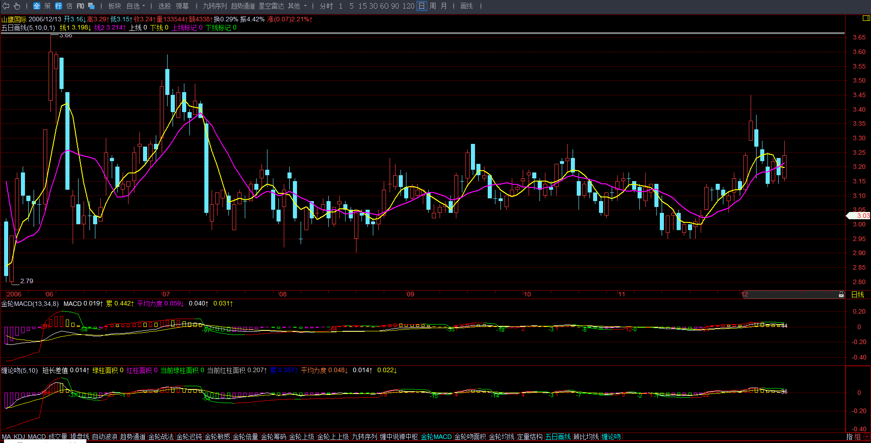
Task: Click the red plus icon at bottom-right
Action: (866, 437)
